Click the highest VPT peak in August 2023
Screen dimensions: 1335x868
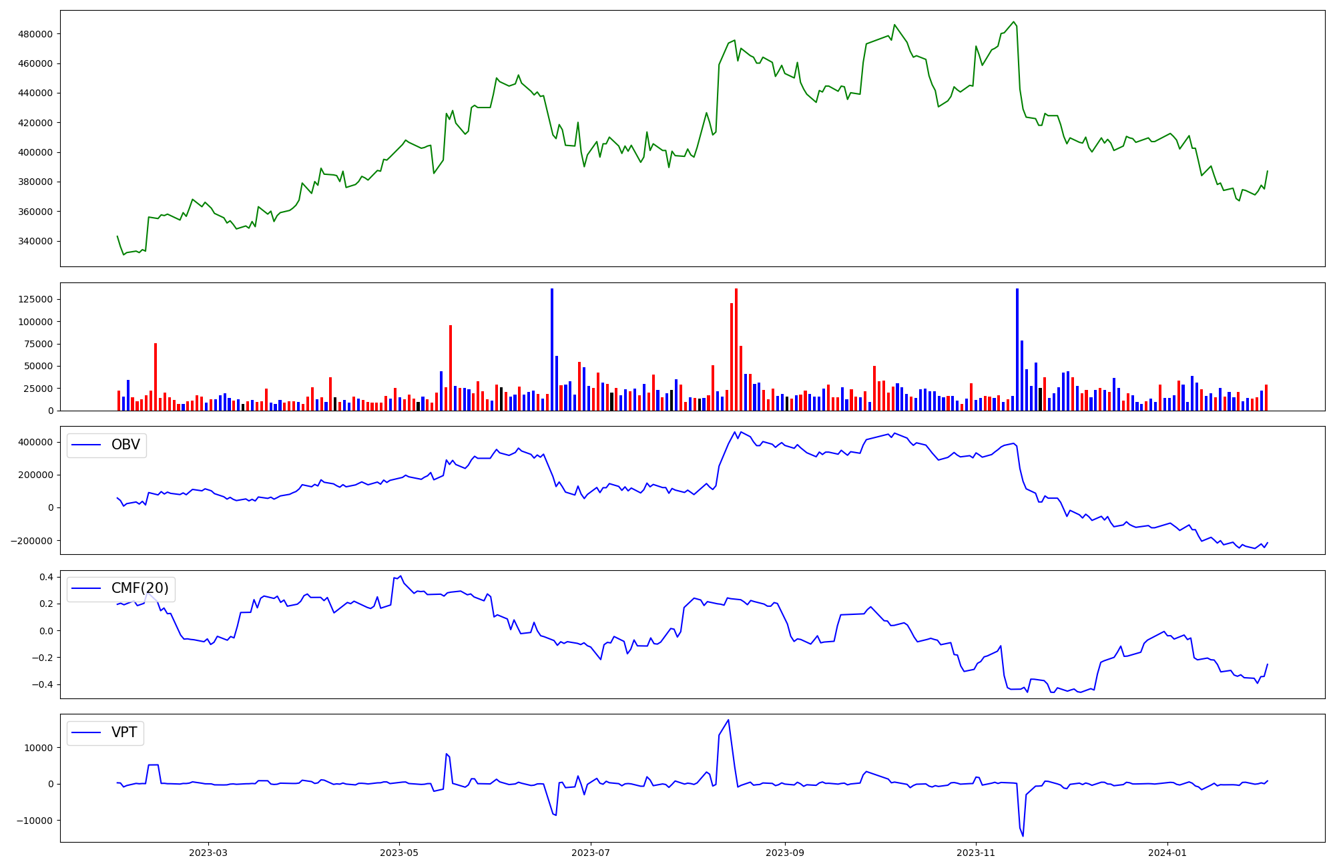point(728,720)
